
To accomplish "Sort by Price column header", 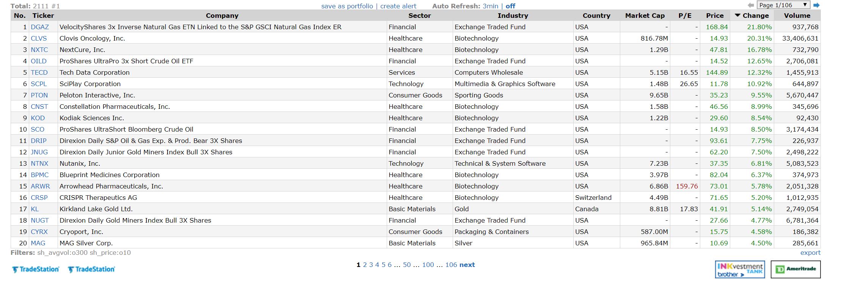I will tap(715, 16).
